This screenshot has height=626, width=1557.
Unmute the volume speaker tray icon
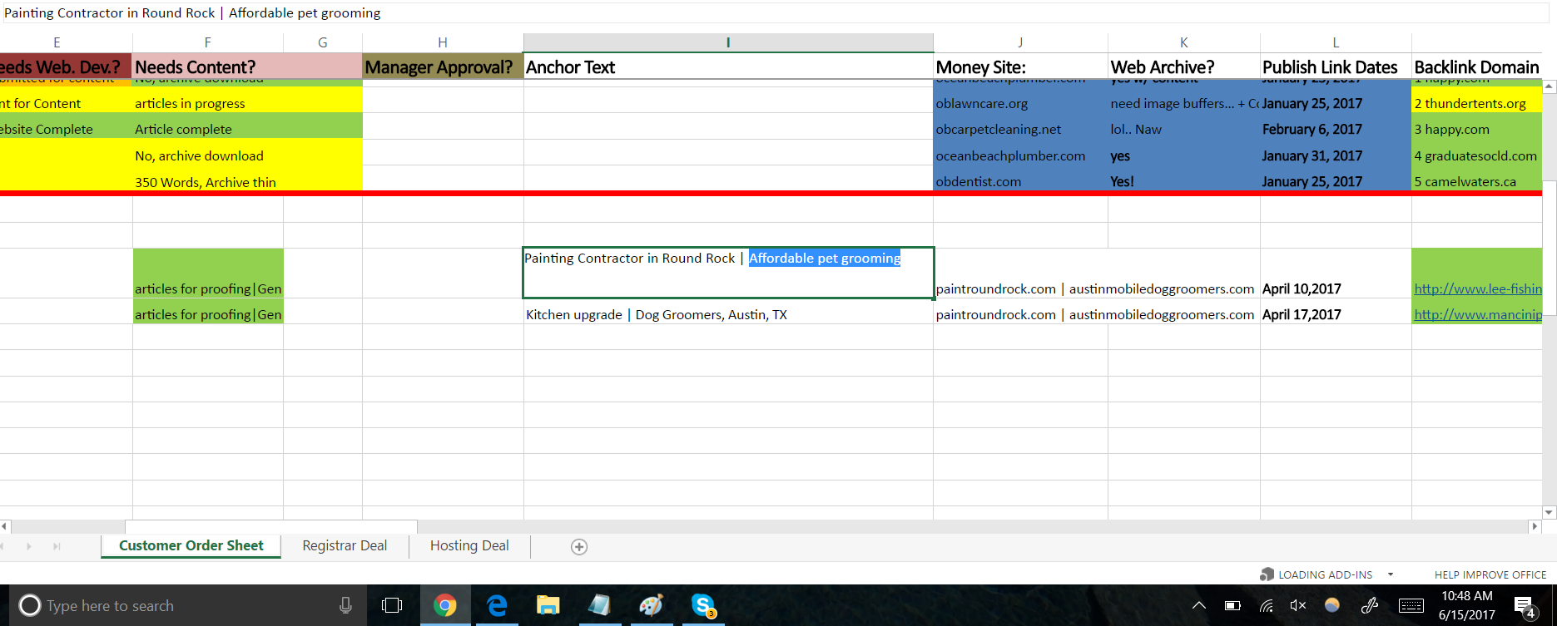click(1297, 605)
